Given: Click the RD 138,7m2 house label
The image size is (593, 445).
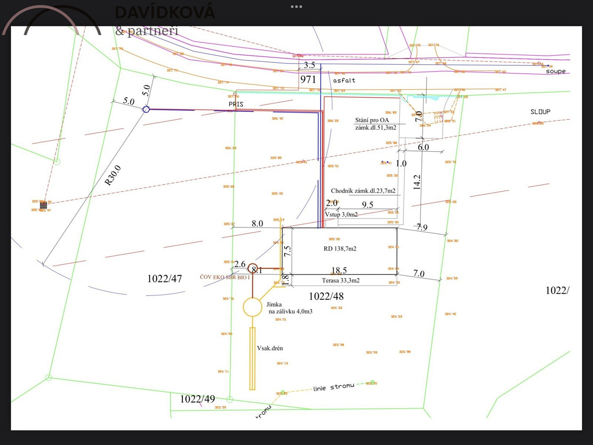Looking at the screenshot, I should point(340,249).
